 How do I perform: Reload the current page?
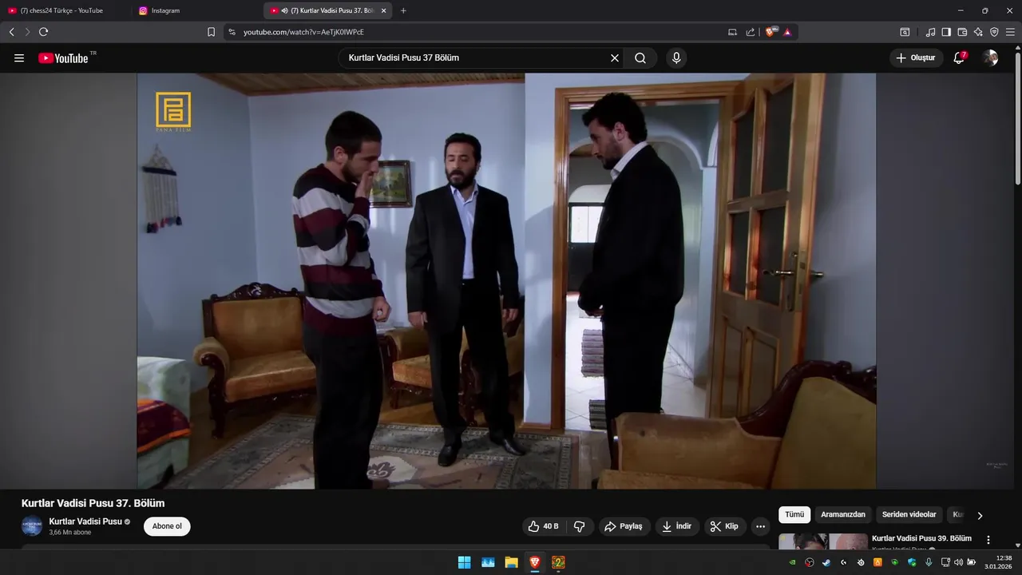[x=44, y=32]
